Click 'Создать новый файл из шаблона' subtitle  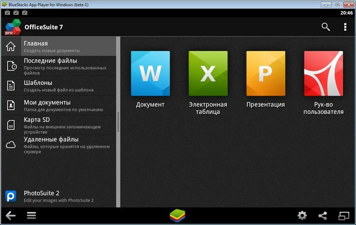pyautogui.click(x=58, y=90)
